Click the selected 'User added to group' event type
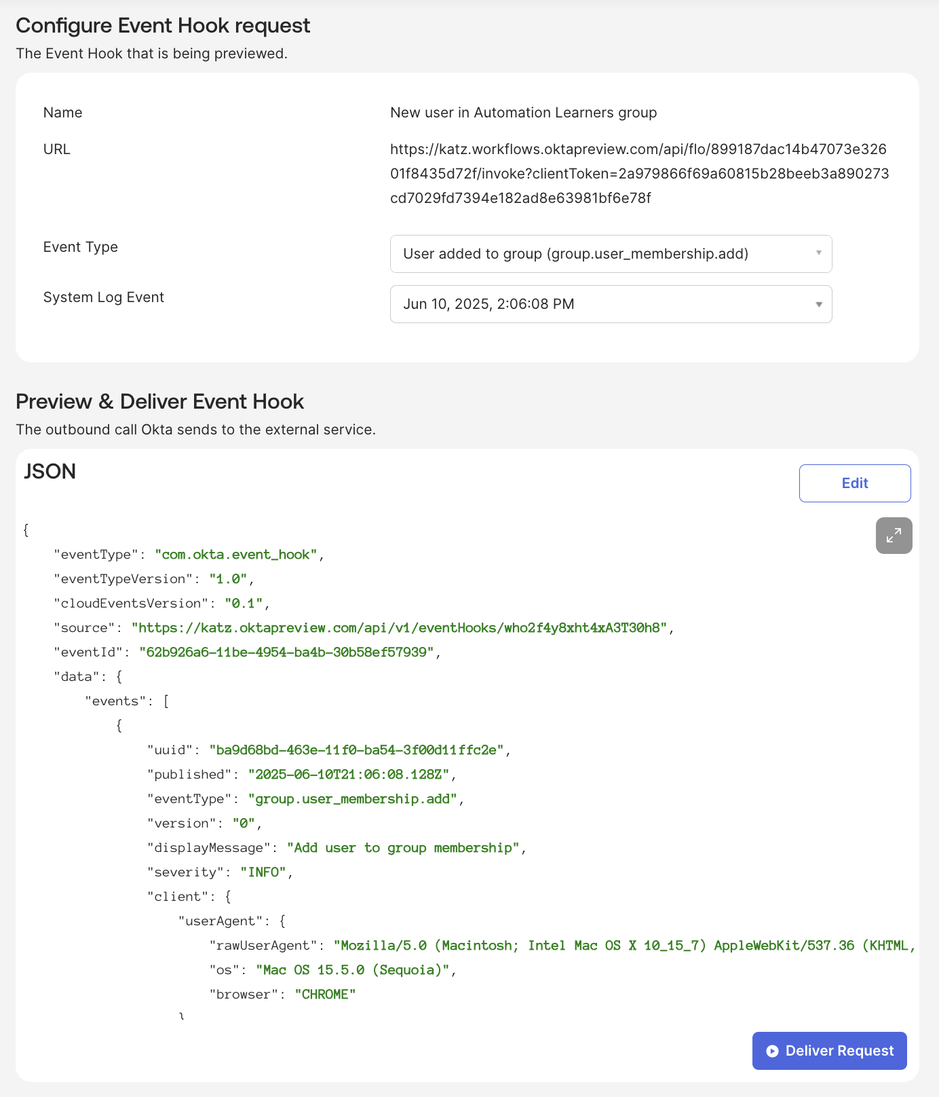 [x=576, y=253]
